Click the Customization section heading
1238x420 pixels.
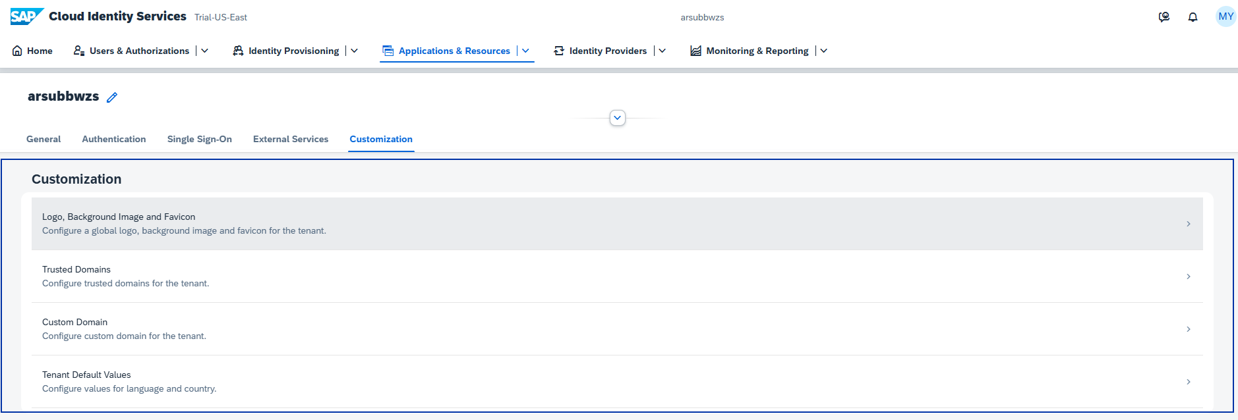(x=76, y=179)
